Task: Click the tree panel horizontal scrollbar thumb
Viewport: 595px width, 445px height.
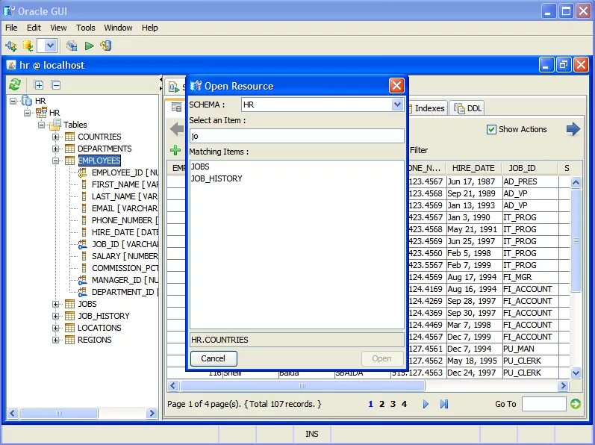Action: click(x=59, y=413)
